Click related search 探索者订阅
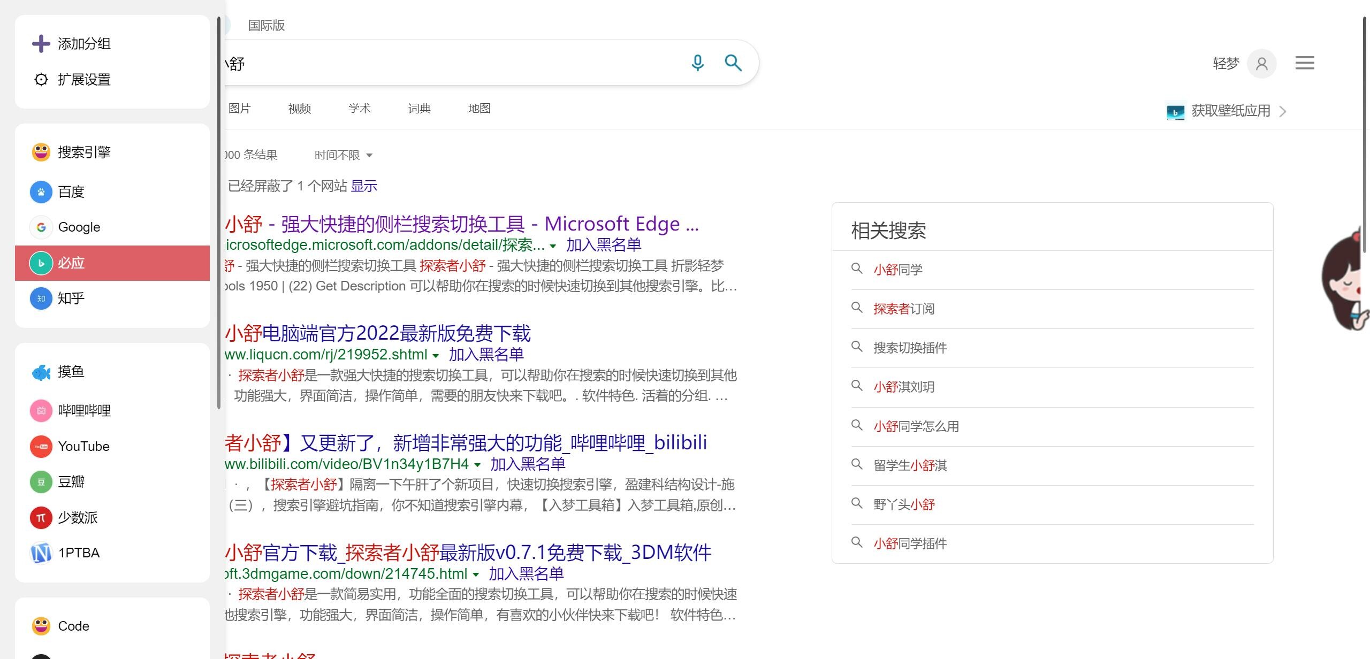Screen dimensions: 1370x659 (904, 309)
